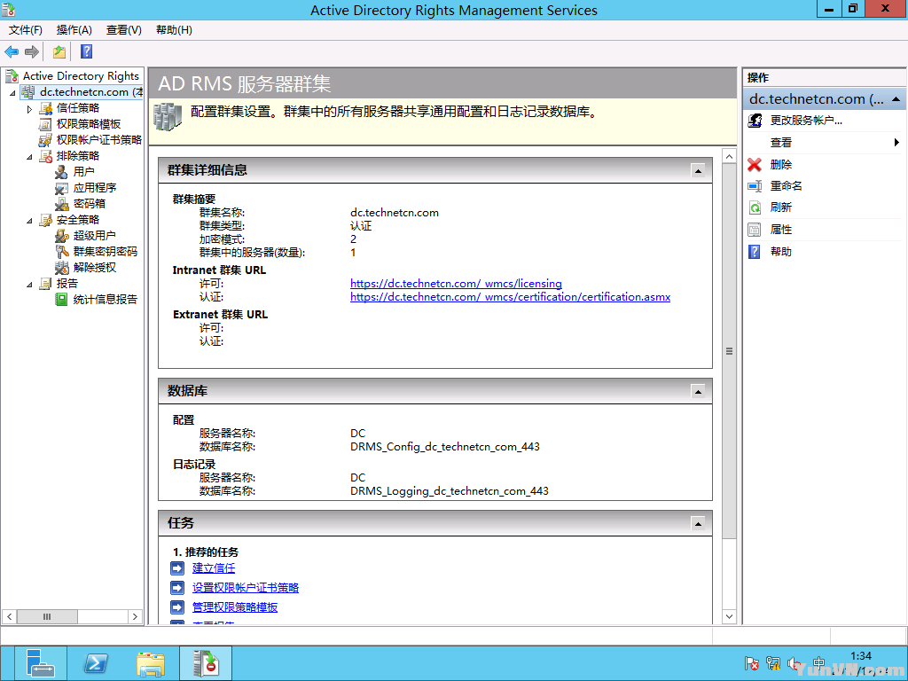Click the main pane scroll up arrow
This screenshot has height=681, width=908.
click(x=729, y=156)
